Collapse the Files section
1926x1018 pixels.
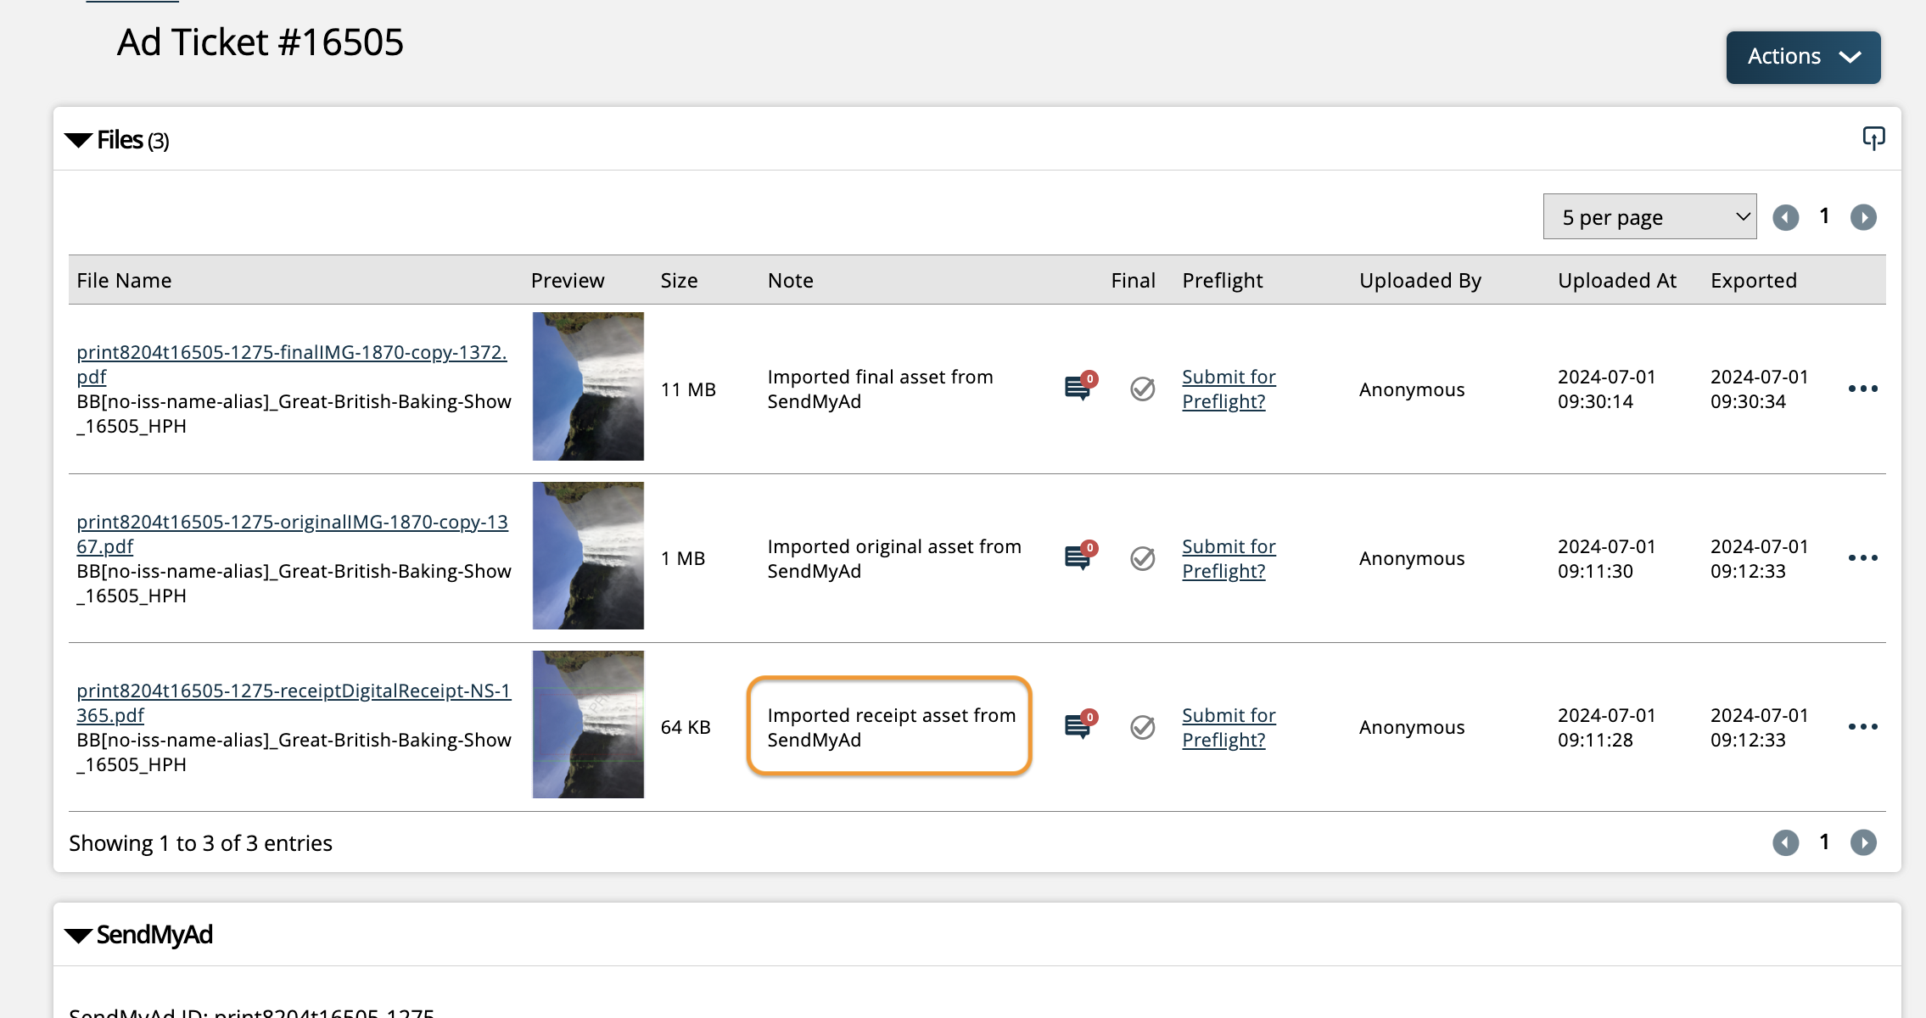79,140
